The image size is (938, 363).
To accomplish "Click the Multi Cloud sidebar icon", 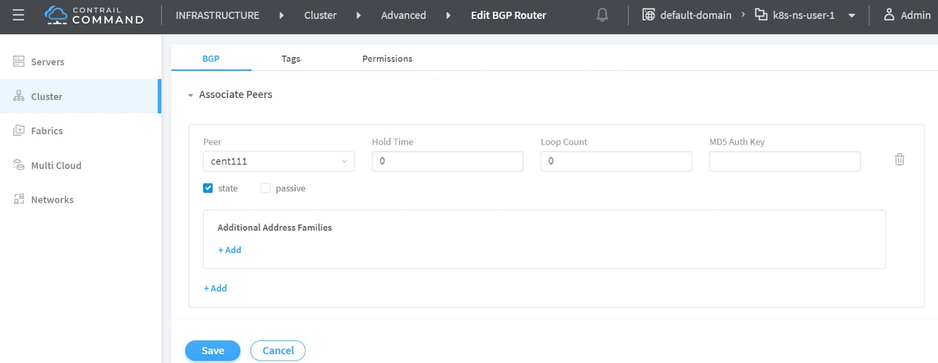I will coord(19,165).
